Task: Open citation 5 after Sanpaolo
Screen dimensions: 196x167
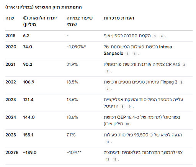Action: point(127,54)
